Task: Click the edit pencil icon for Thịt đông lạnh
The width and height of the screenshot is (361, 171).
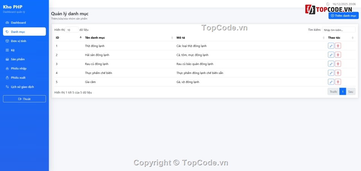Action: [331, 46]
